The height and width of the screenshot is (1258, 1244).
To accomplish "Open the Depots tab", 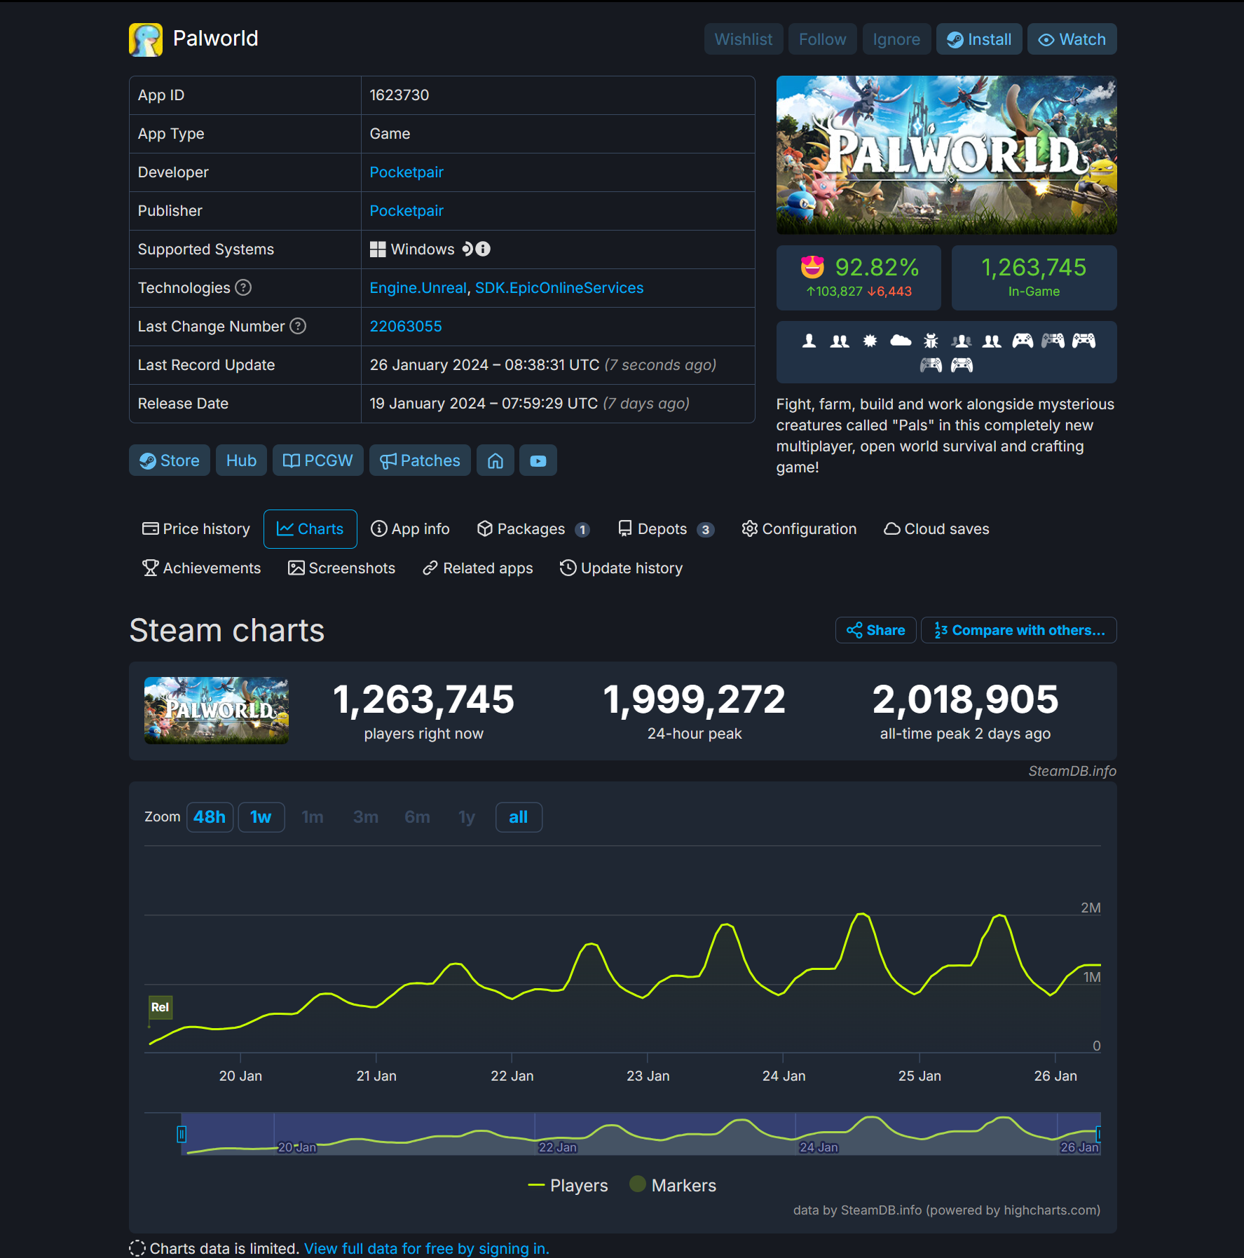I will point(666,529).
